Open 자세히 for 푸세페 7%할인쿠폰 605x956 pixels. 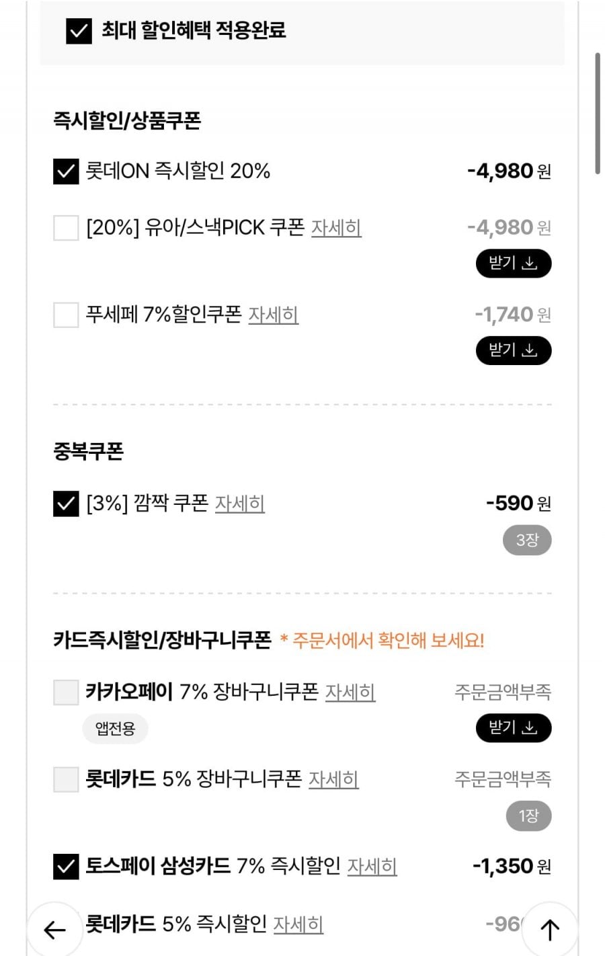[273, 315]
